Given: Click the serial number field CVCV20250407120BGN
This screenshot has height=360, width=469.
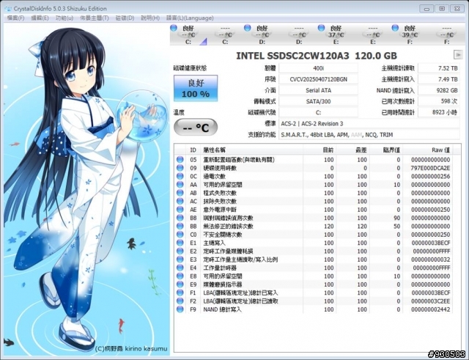Looking at the screenshot, I should click(318, 79).
